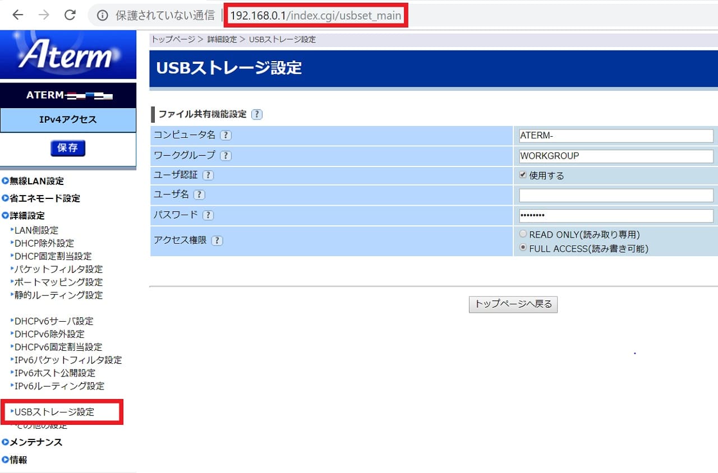The image size is (718, 473).
Task: Show help for ユーザ認証 setting
Action: pyautogui.click(x=208, y=175)
